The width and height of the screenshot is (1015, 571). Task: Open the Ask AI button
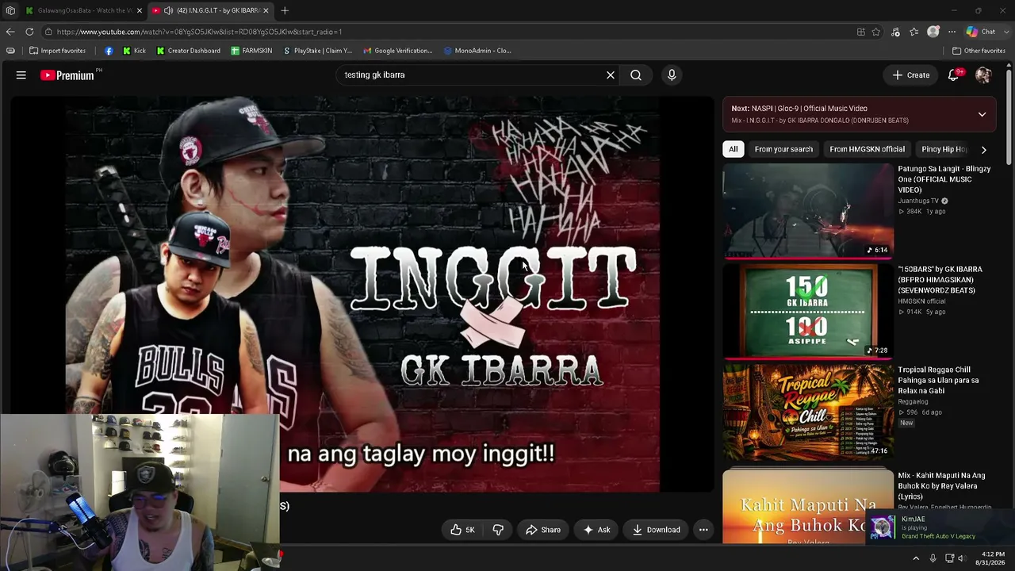(x=596, y=530)
